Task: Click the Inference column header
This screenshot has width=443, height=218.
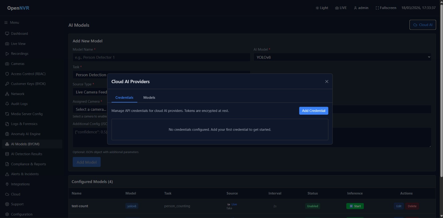Action: (355, 193)
